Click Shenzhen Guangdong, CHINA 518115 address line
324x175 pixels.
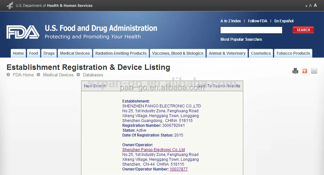(x=157, y=121)
